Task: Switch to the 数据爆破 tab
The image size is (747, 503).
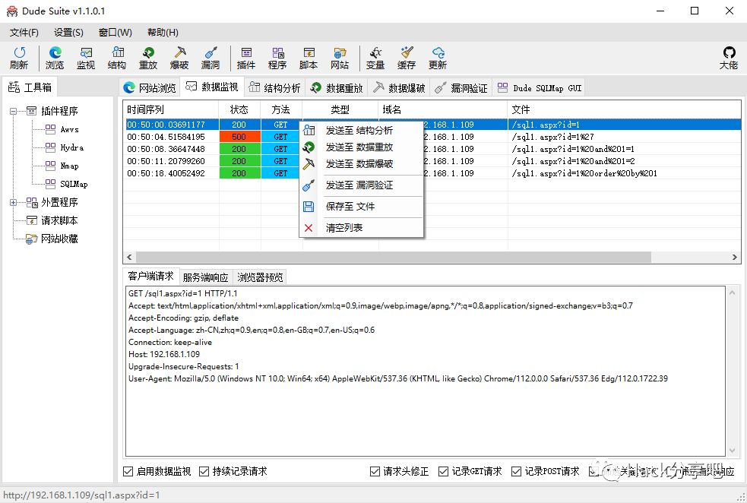Action: [399, 87]
